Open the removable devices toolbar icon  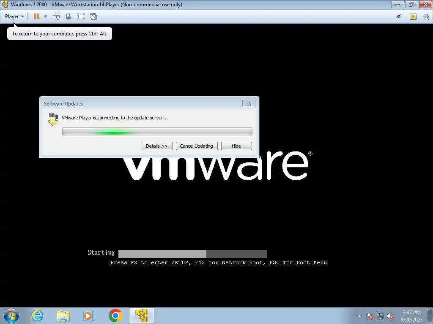click(x=69, y=16)
